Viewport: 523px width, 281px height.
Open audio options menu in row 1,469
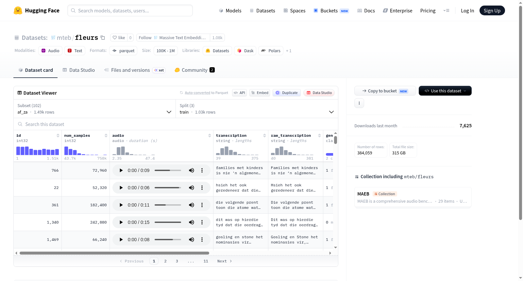tap(202, 240)
